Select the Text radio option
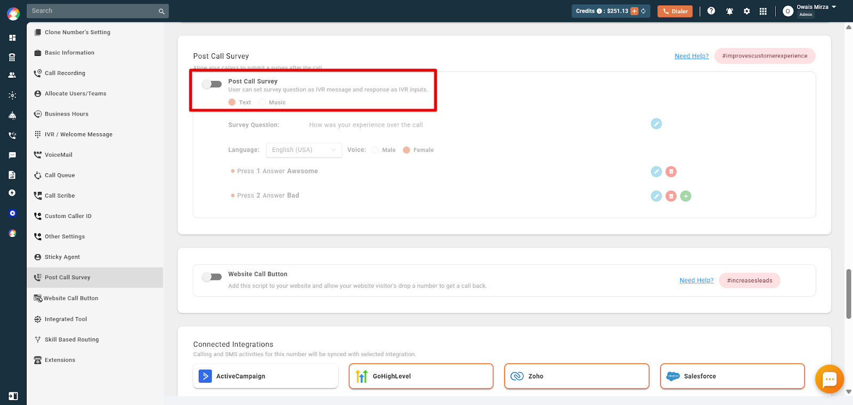Image resolution: width=853 pixels, height=405 pixels. click(x=232, y=102)
